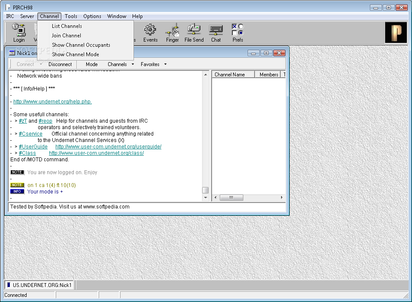Select the US.UNDERNET.ORG:Nick1 window tab
The height and width of the screenshot is (302, 412).
pyautogui.click(x=39, y=285)
